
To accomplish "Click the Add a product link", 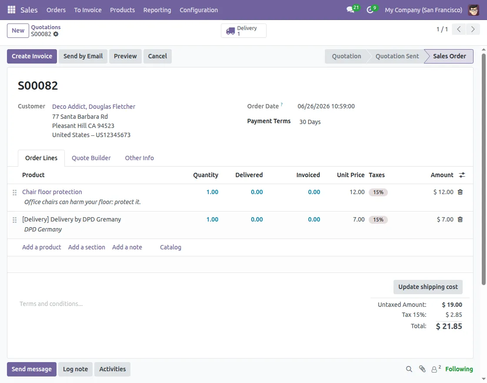I will pyautogui.click(x=42, y=247).
